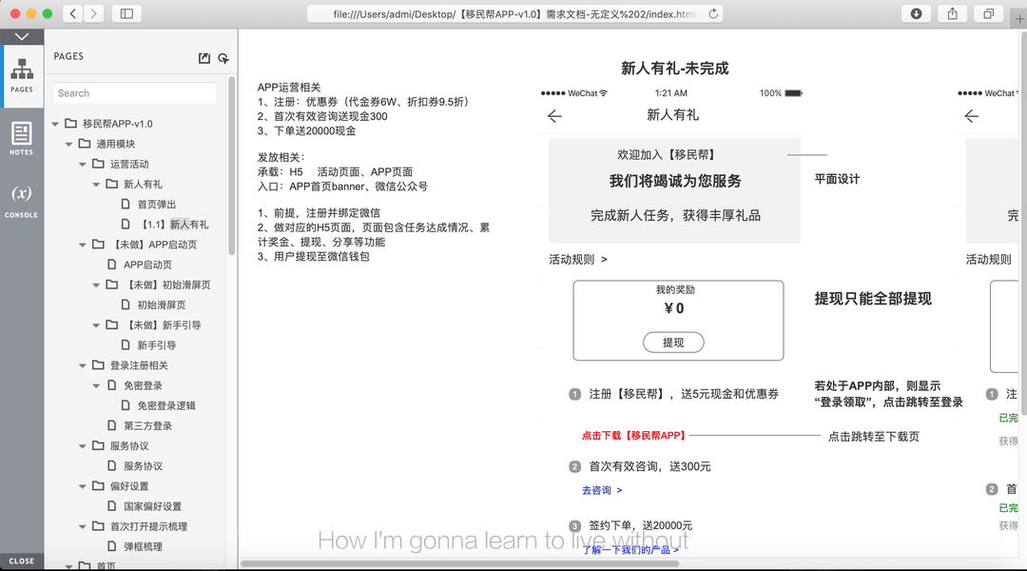Viewport: 1027px width, 571px height.
Task: Collapse the 通用模块 folder
Action: coord(68,145)
